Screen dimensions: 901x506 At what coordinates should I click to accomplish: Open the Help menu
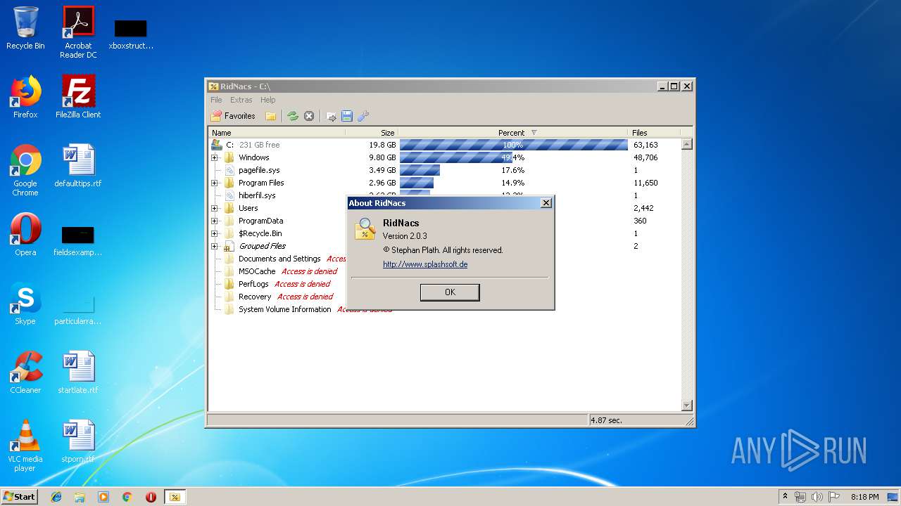(x=268, y=100)
